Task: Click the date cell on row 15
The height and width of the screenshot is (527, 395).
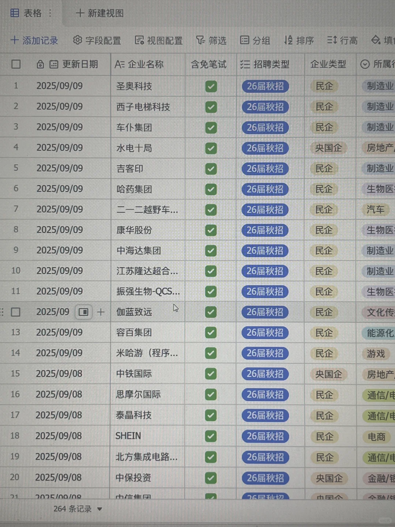Action: point(59,374)
